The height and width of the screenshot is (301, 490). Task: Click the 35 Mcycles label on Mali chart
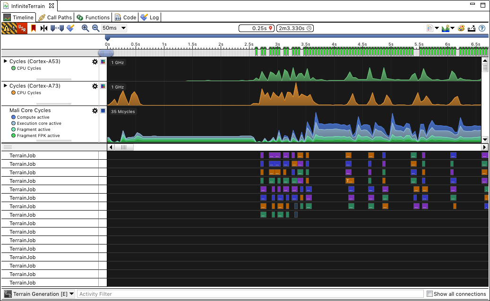(123, 112)
